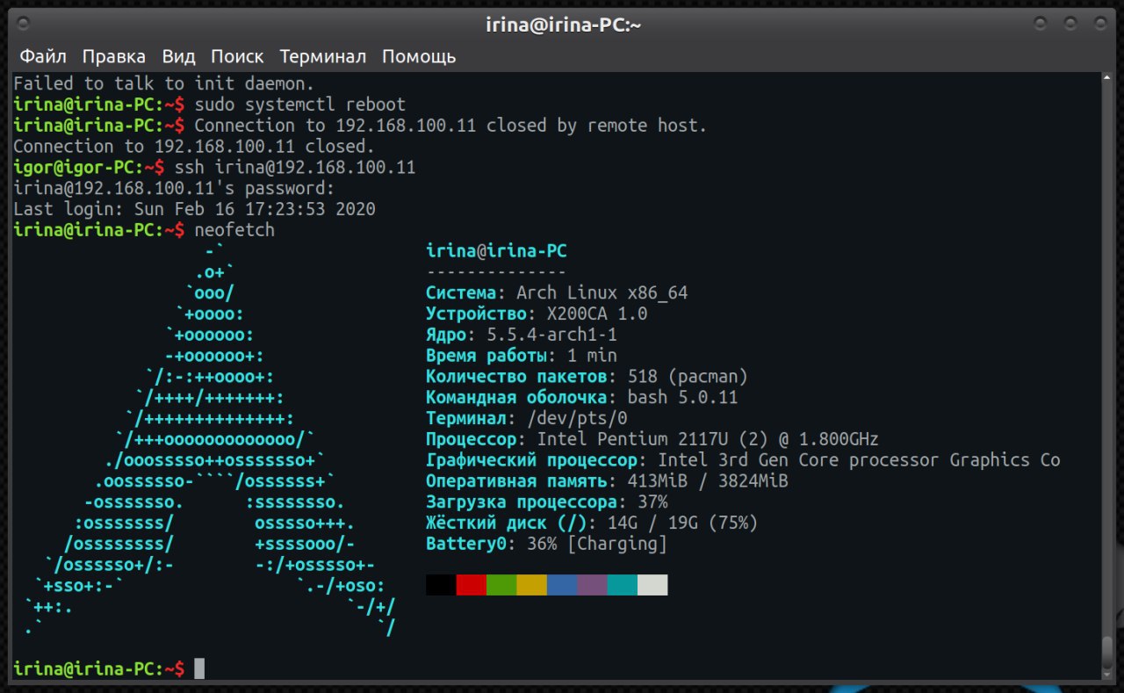Click the window title irina@irina-PC:~
The image size is (1124, 693).
coord(563,25)
